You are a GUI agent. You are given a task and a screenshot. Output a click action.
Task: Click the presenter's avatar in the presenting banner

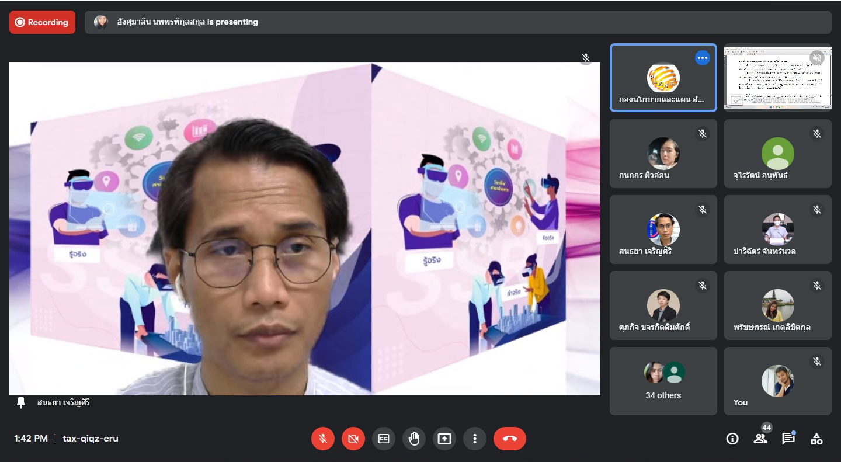coord(101,22)
